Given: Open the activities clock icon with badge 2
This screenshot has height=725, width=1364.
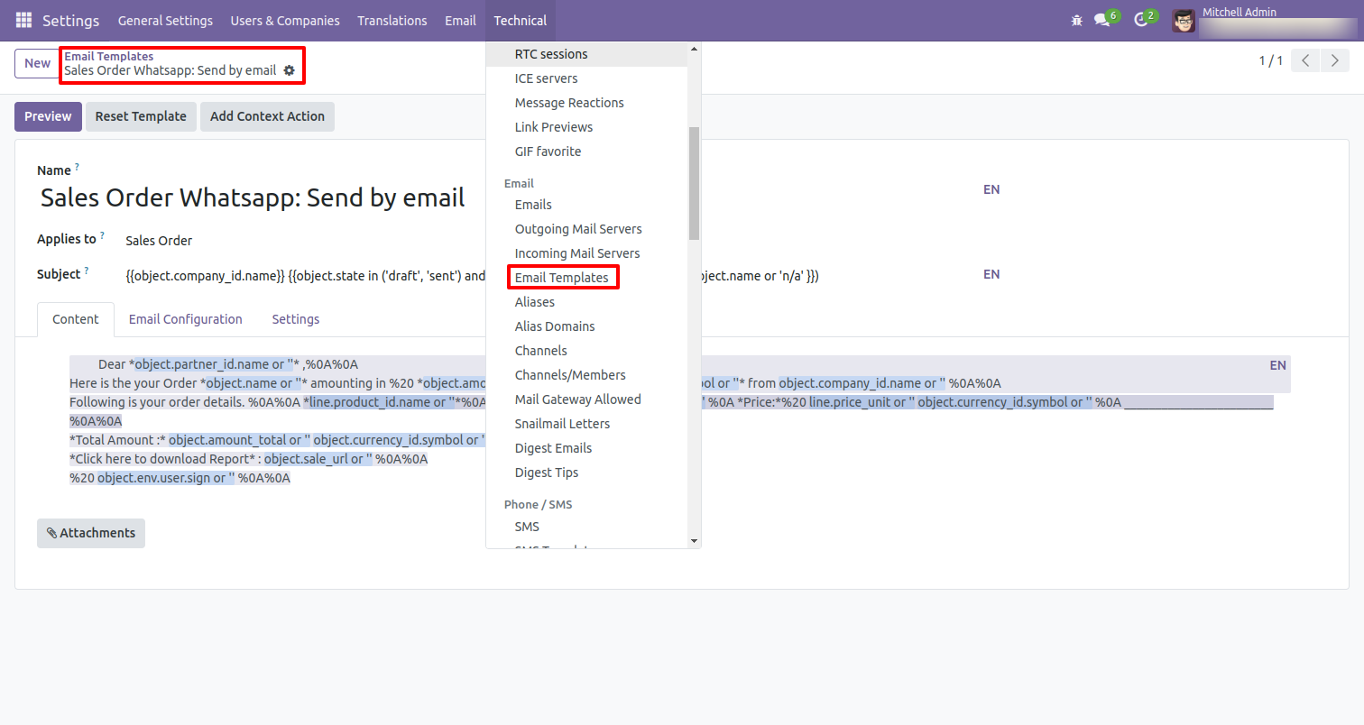Looking at the screenshot, I should [x=1145, y=19].
